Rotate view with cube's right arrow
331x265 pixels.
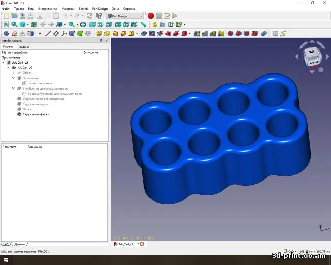coord(327,56)
